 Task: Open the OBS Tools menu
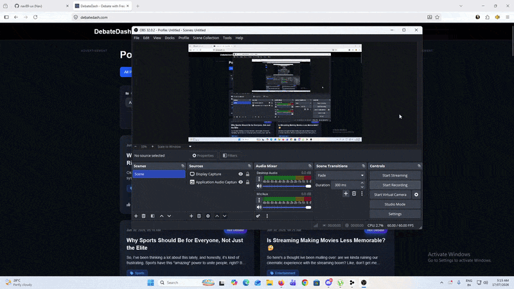pos(227,38)
